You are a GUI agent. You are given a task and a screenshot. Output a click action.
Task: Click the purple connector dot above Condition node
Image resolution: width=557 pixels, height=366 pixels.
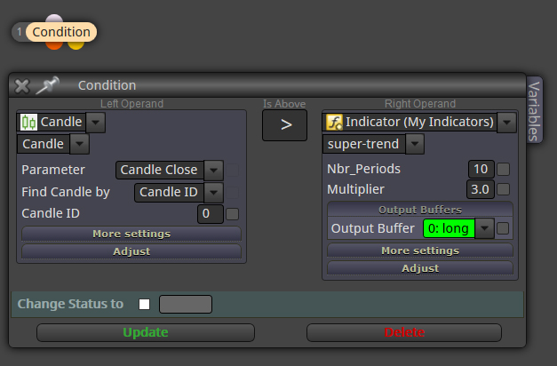[54, 19]
